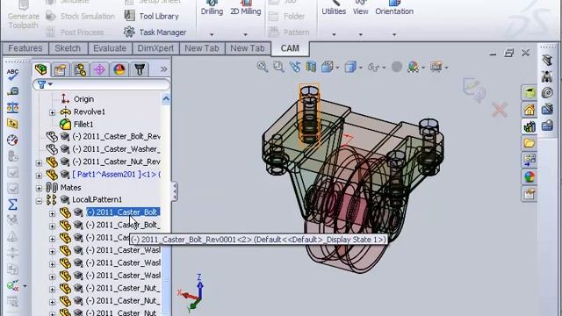The image size is (562, 316).
Task: Open the Equations sigma tool
Action: click(x=12, y=205)
